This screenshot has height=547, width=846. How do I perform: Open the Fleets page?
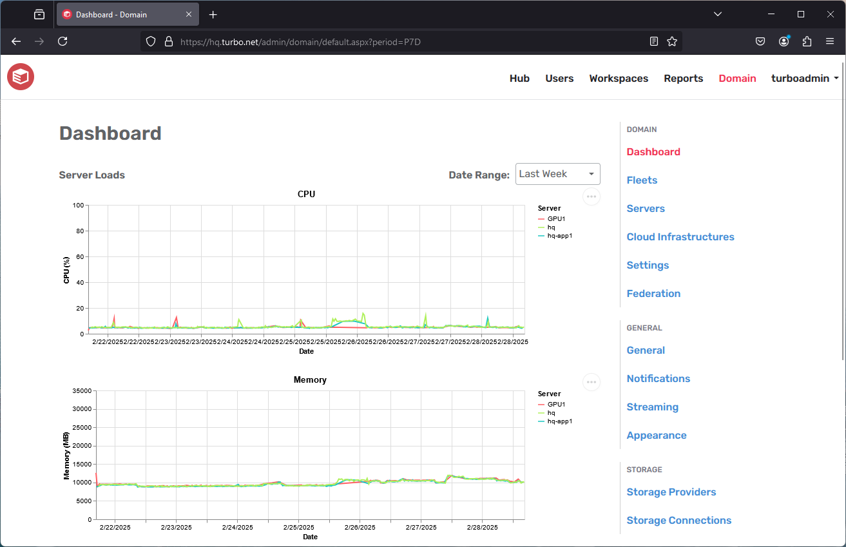click(642, 180)
